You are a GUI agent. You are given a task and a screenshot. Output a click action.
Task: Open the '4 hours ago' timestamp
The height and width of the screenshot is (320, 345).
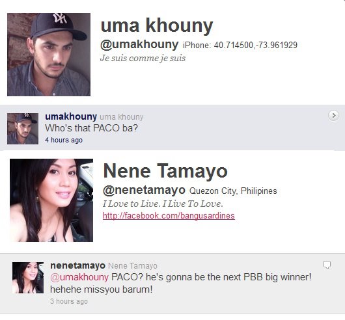(x=64, y=140)
